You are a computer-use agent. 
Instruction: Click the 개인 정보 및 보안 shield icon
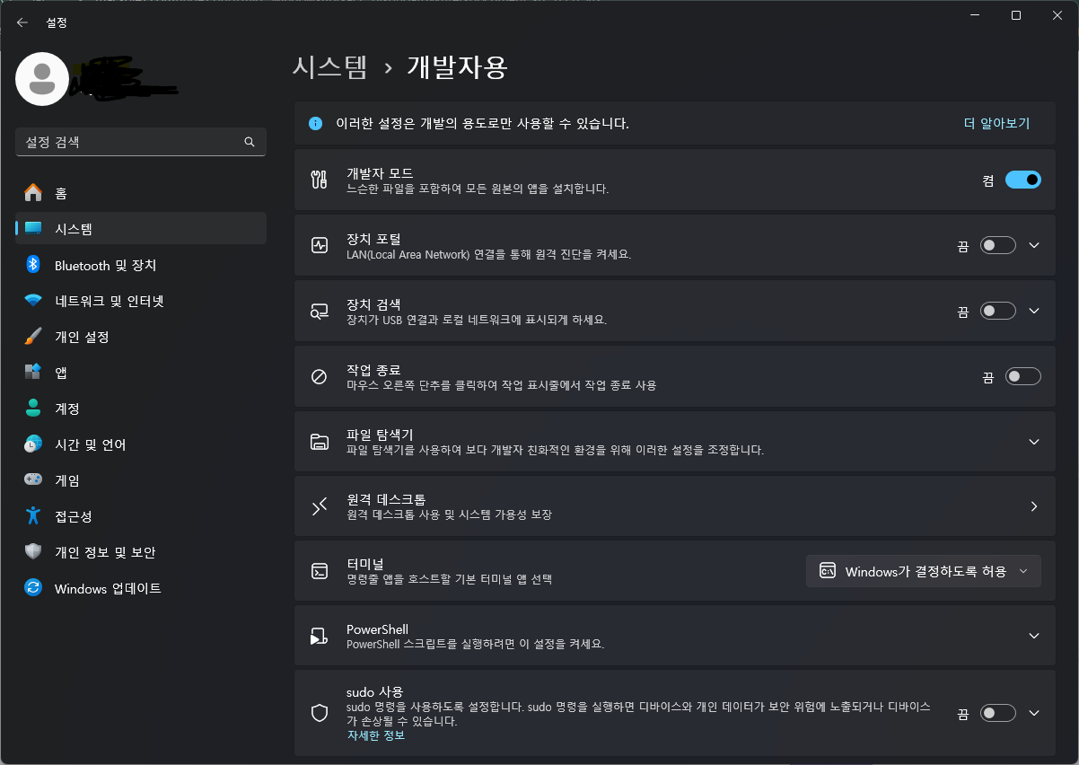click(x=33, y=552)
